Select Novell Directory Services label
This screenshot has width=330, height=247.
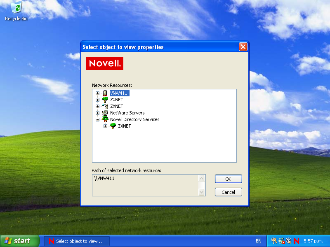[x=135, y=119]
